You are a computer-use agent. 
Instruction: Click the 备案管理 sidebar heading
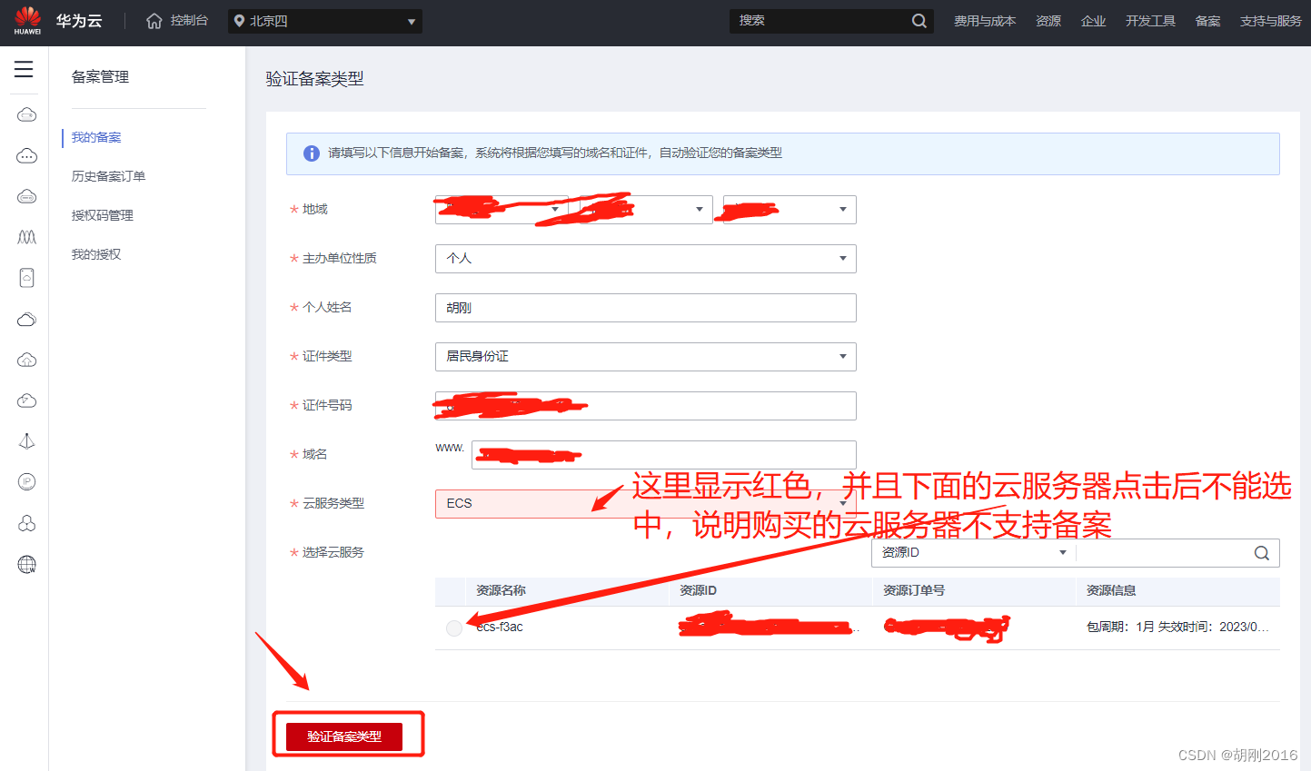coord(100,77)
